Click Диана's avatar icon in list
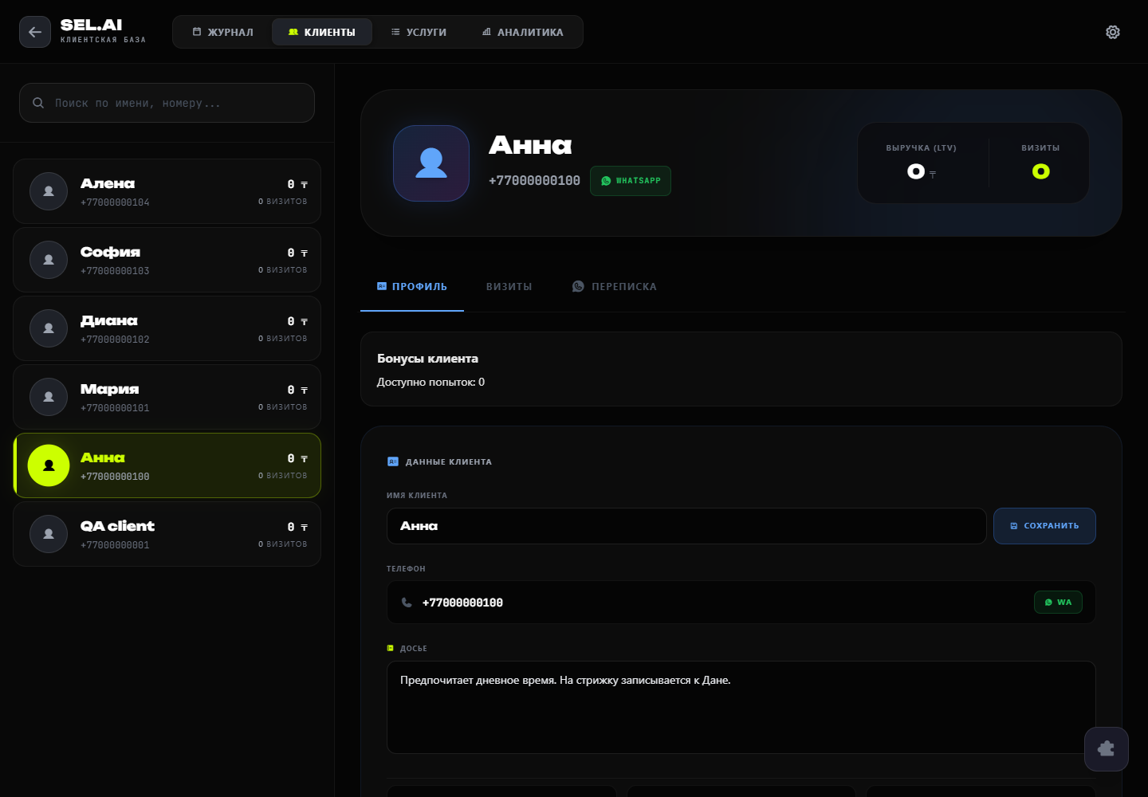The width and height of the screenshot is (1148, 797). pos(49,328)
